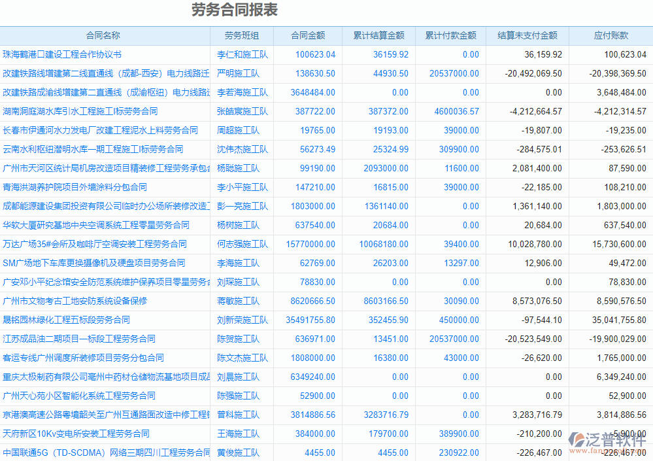Click the 劳务班组 column header

click(242, 35)
